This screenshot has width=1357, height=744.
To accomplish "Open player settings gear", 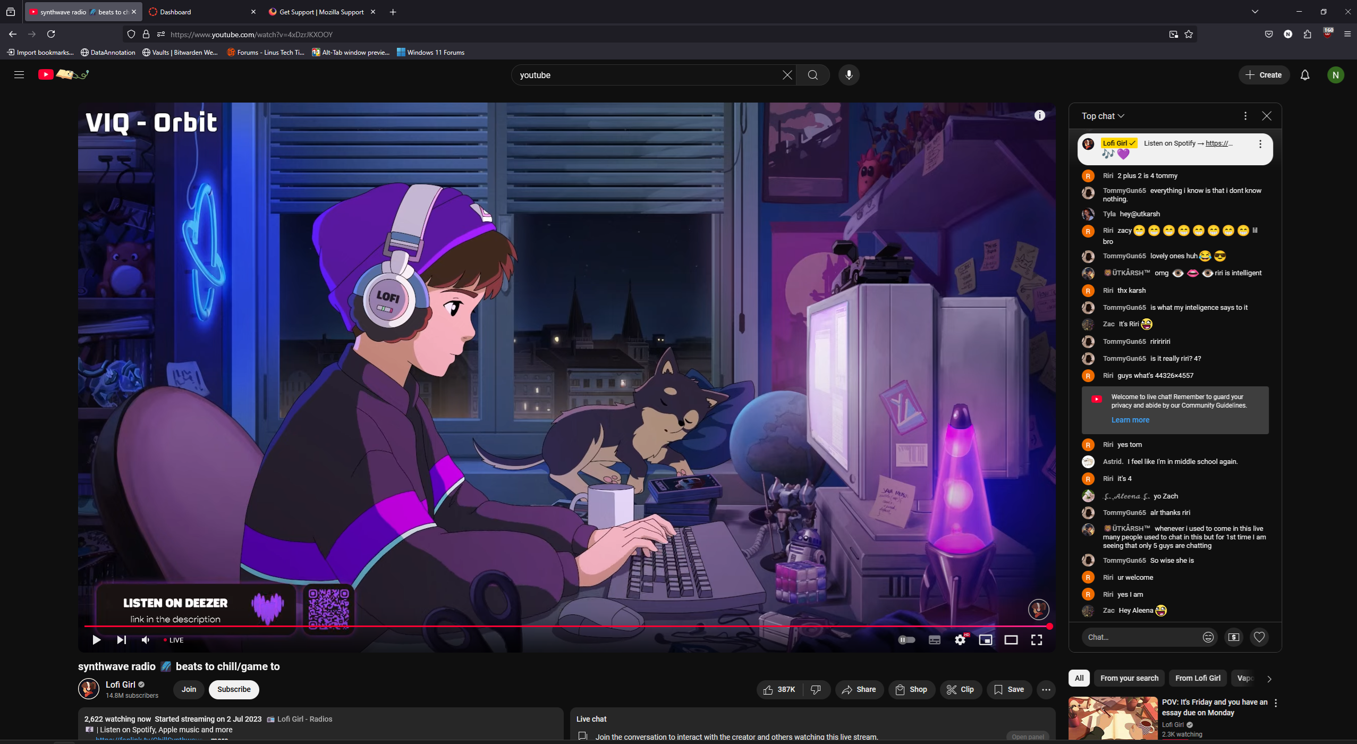I will point(960,640).
